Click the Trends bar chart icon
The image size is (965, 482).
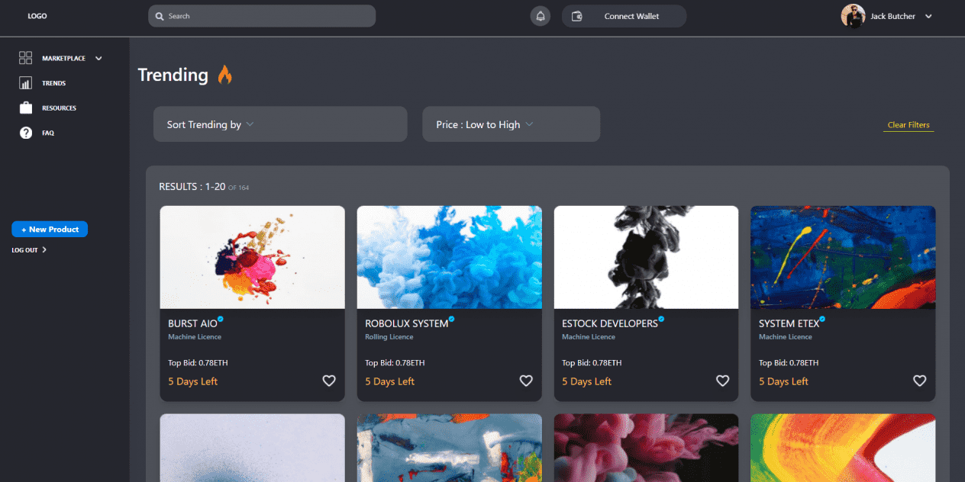pyautogui.click(x=25, y=83)
